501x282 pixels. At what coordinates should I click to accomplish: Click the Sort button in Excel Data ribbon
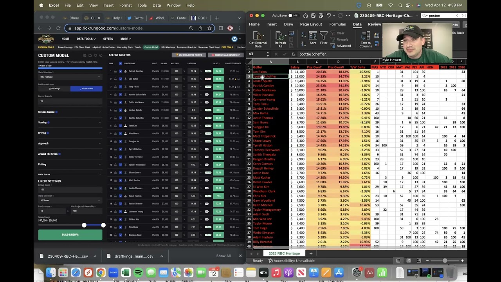coord(313,38)
